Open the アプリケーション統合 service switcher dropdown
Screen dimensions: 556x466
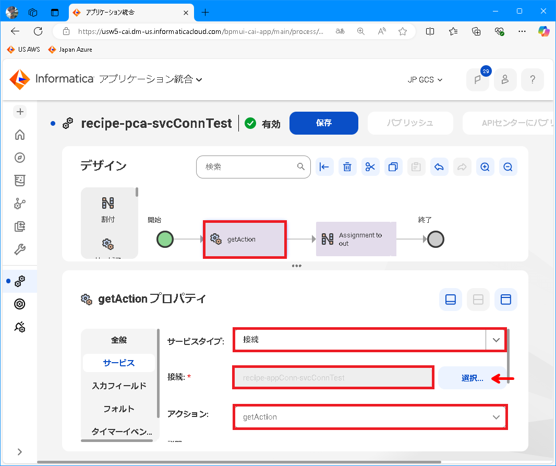(150, 79)
